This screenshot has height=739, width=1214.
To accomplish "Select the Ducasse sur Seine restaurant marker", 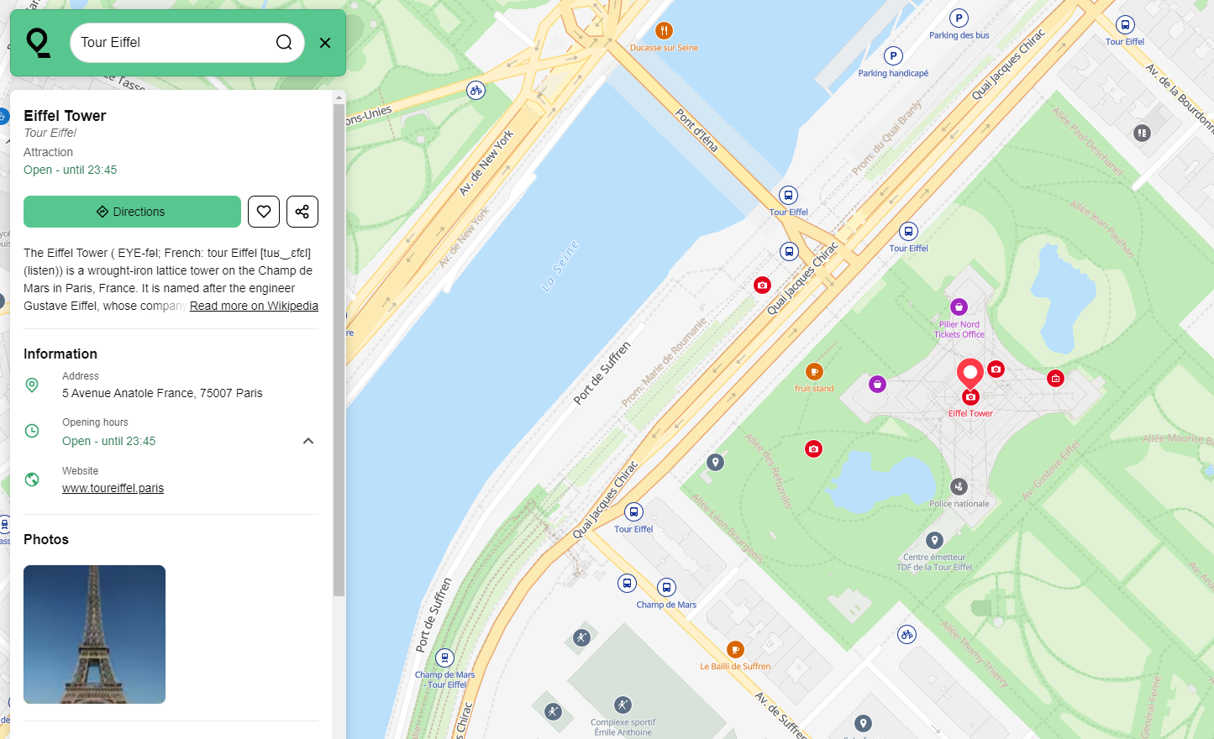I will click(x=664, y=31).
